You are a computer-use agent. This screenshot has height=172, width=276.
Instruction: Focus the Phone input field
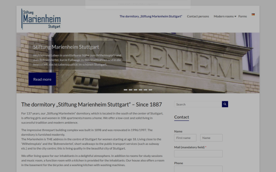[198, 169]
